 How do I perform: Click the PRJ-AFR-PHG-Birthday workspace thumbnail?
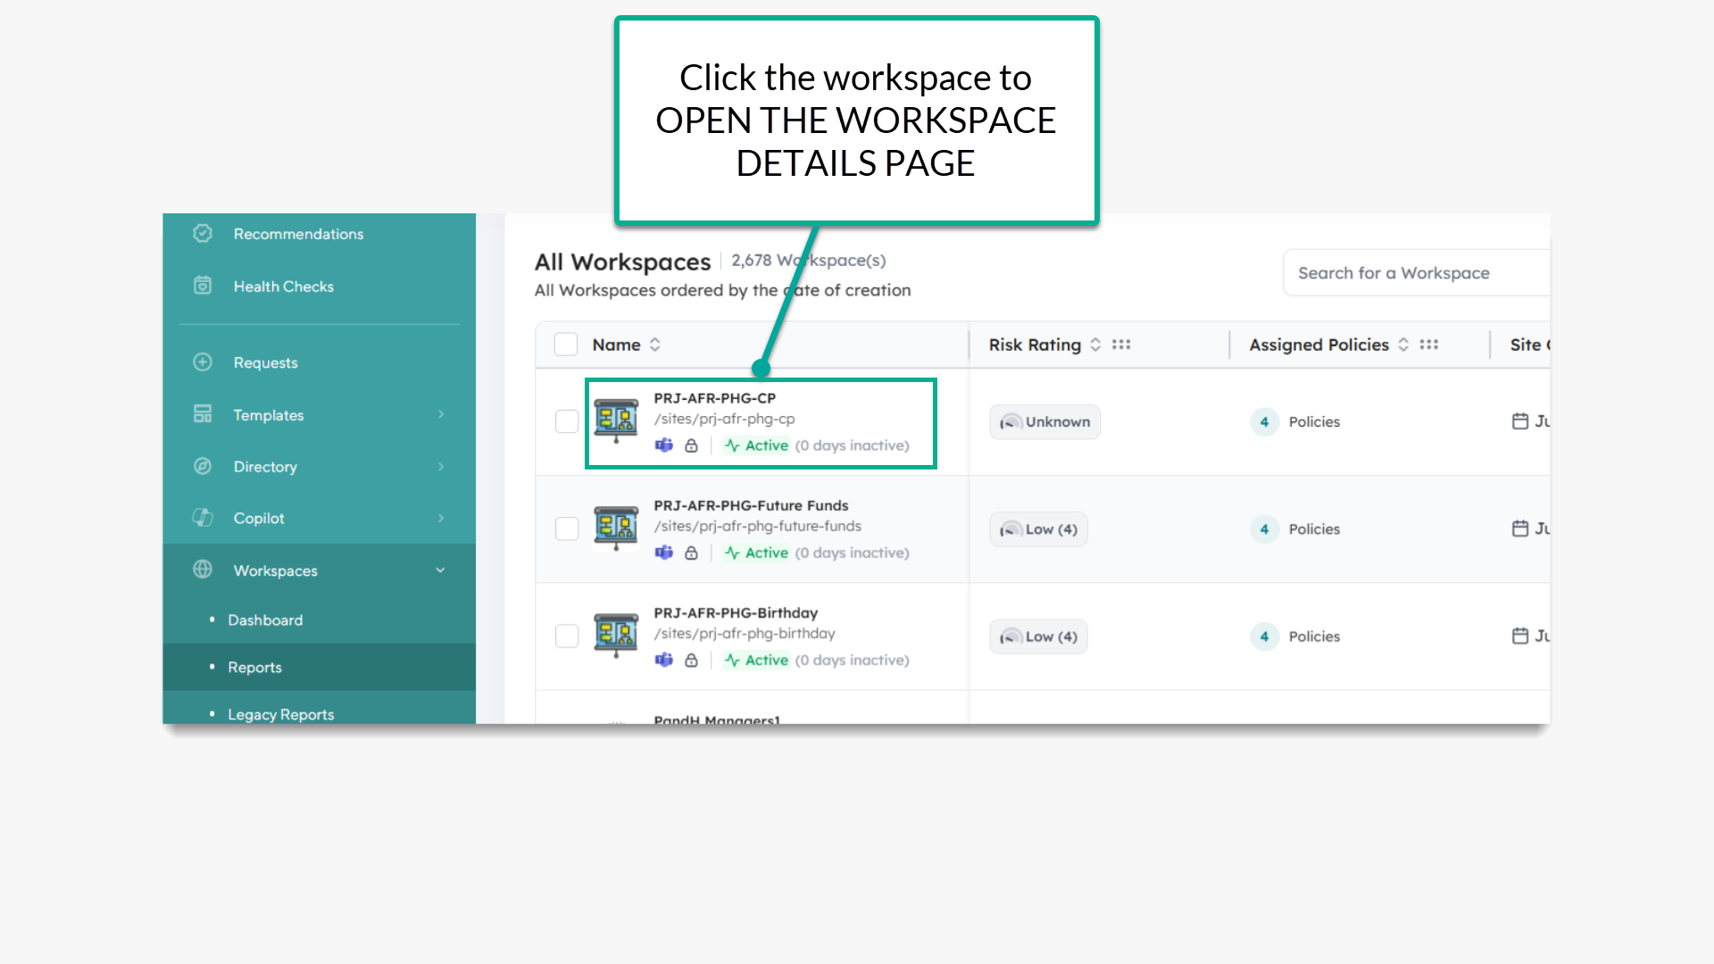point(616,635)
